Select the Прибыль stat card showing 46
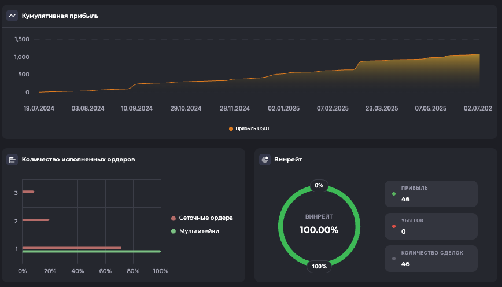The width and height of the screenshot is (502, 287). click(431, 194)
